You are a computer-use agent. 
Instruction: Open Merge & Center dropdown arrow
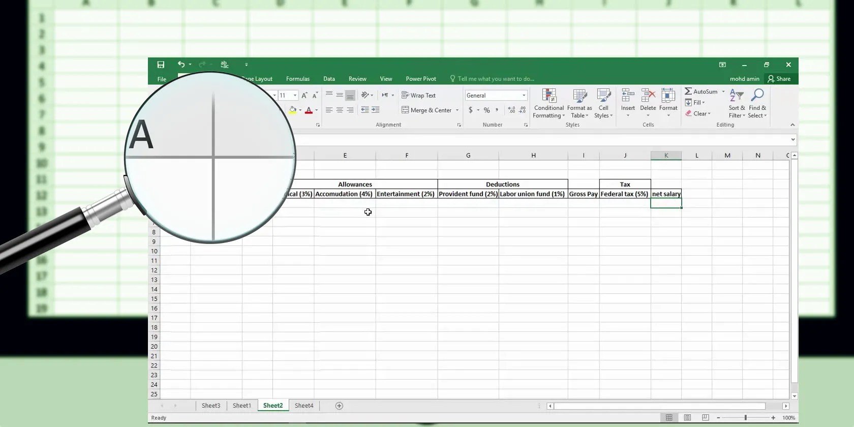pyautogui.click(x=457, y=110)
